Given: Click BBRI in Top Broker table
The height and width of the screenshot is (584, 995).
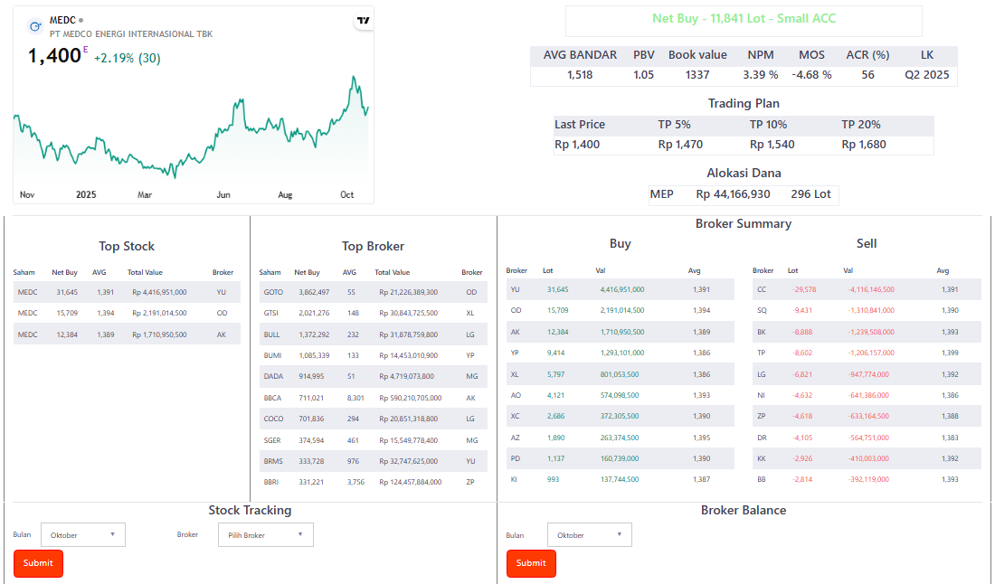Looking at the screenshot, I should coord(271,482).
